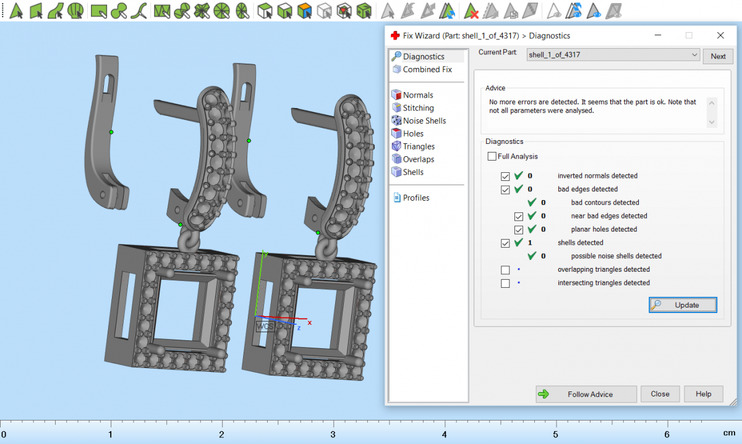Open the Combined Fix page
Screen dimensions: 742x444
427,70
